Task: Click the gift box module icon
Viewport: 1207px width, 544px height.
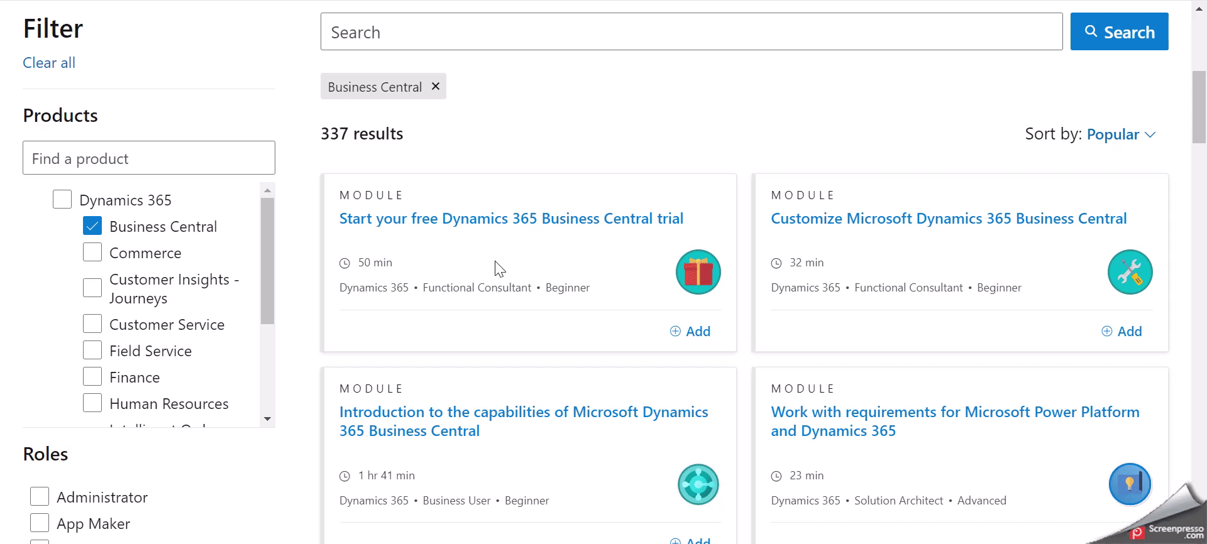Action: click(698, 272)
